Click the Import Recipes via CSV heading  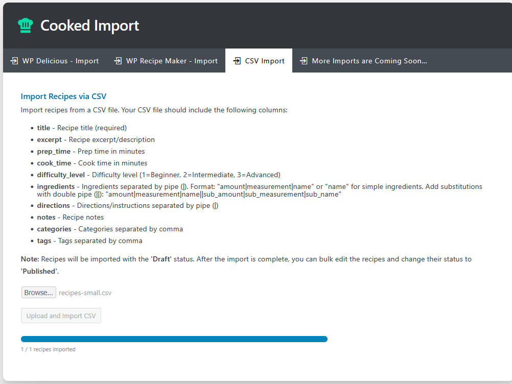(x=63, y=97)
